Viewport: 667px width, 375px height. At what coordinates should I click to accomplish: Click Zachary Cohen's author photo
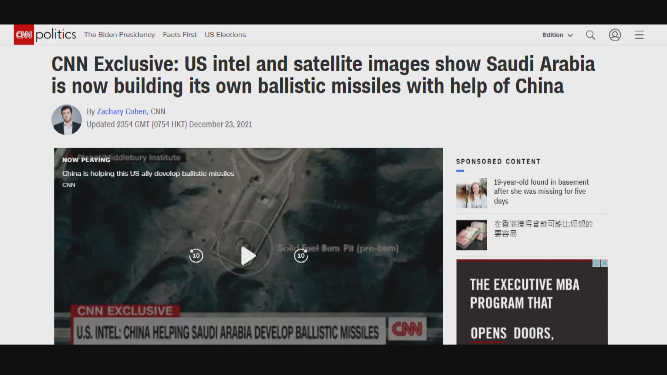[66, 120]
